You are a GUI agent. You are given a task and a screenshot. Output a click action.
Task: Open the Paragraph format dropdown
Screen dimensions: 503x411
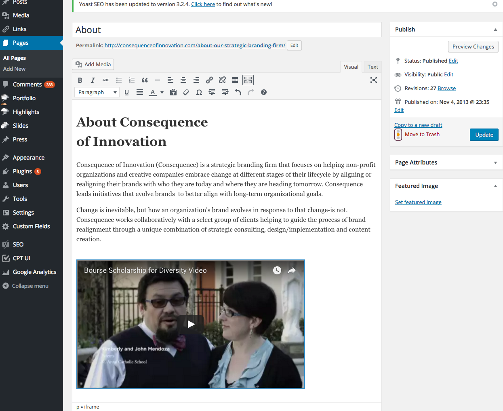[97, 93]
